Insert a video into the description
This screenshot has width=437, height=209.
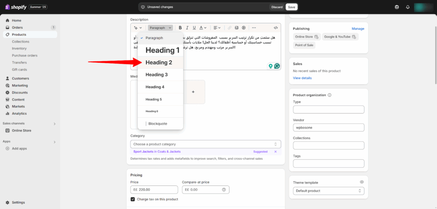pyautogui.click(x=244, y=28)
